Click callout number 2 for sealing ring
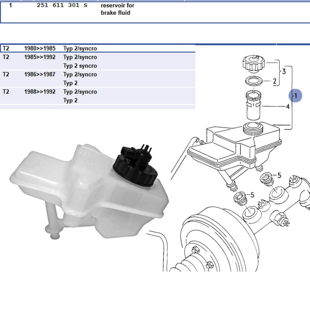This screenshot has width=310, height=310. pos(275,81)
